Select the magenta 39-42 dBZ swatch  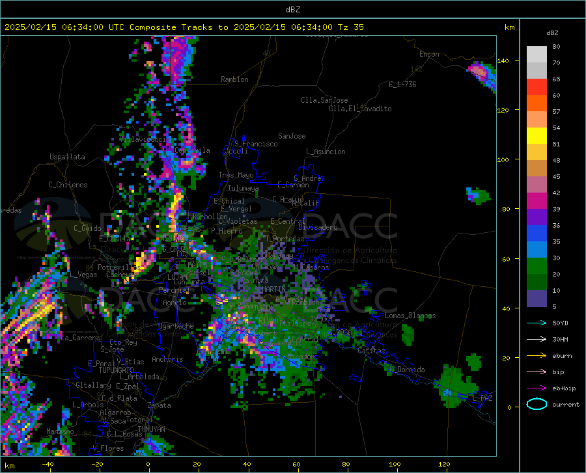click(x=537, y=201)
